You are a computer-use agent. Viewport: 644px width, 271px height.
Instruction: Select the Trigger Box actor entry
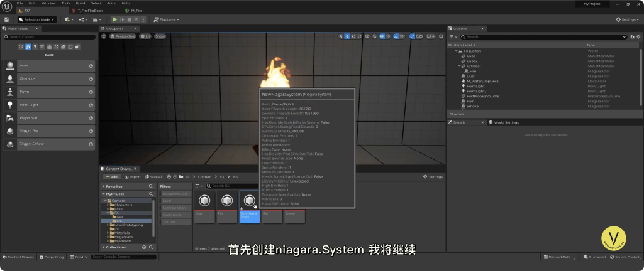point(49,131)
